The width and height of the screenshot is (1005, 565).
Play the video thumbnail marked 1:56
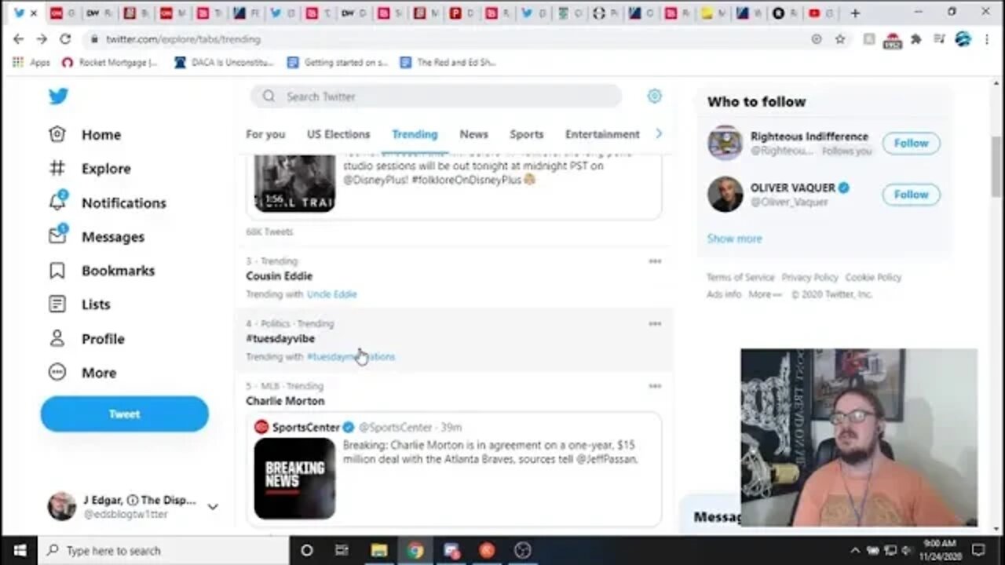click(x=294, y=183)
